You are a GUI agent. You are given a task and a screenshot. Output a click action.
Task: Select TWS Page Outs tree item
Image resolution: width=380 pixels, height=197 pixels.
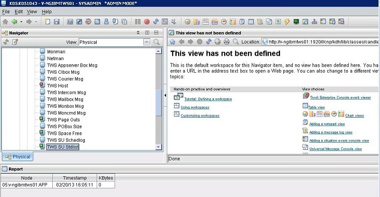tap(63, 120)
